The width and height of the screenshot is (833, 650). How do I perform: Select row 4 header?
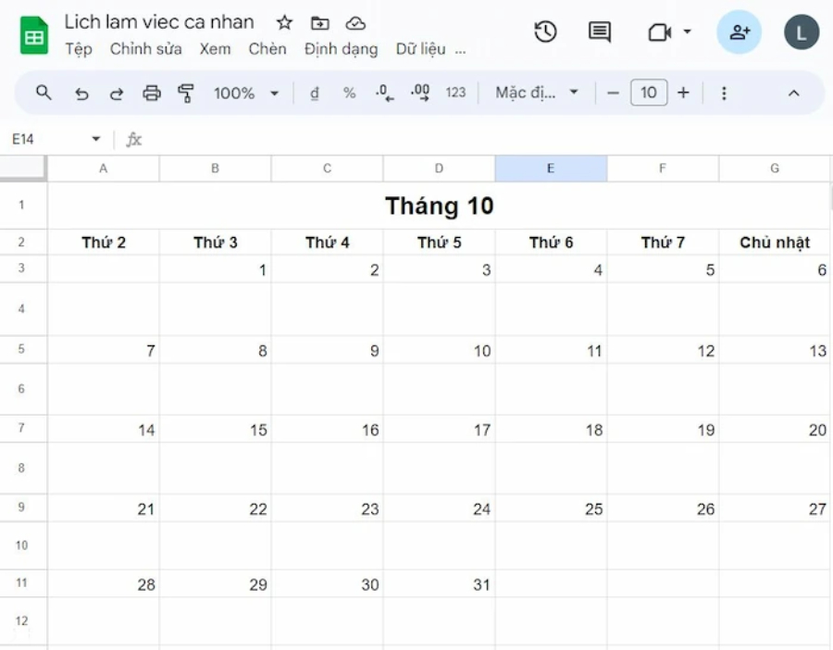pos(23,308)
